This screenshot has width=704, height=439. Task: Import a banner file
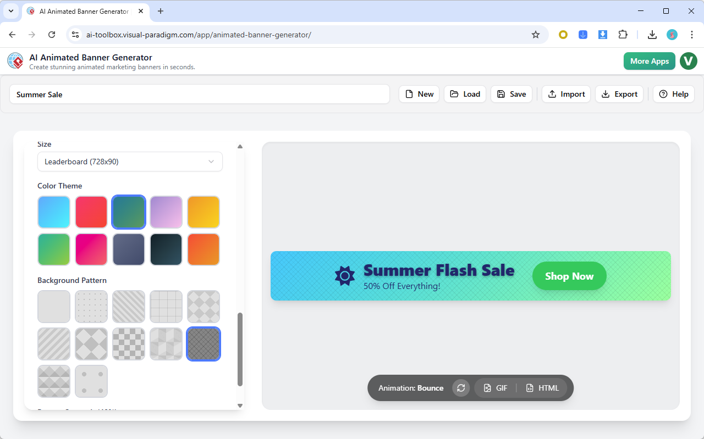click(566, 94)
